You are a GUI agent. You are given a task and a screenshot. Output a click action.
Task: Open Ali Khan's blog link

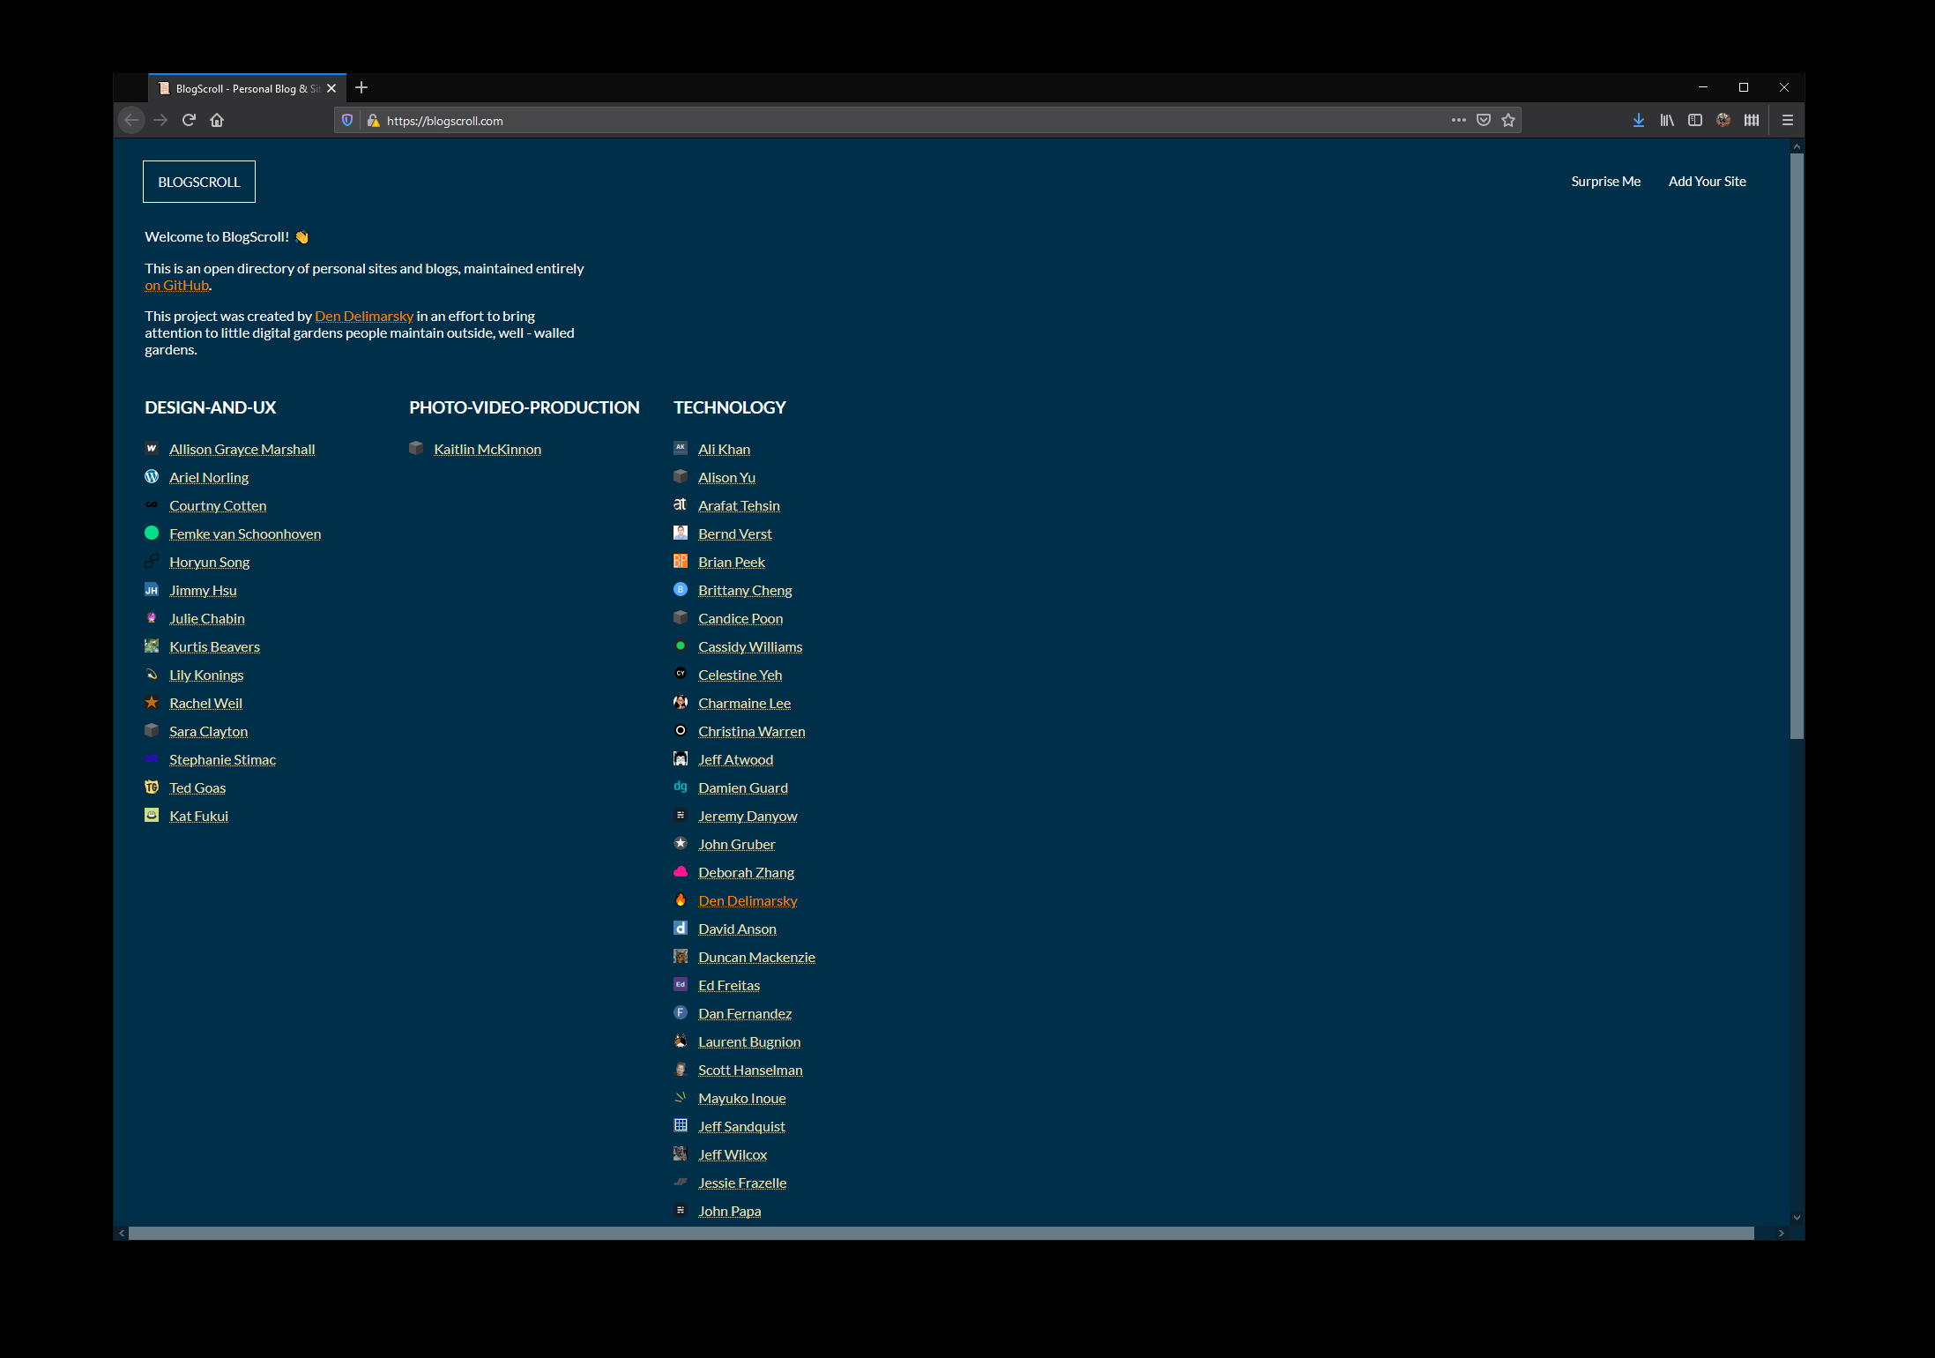pos(724,450)
